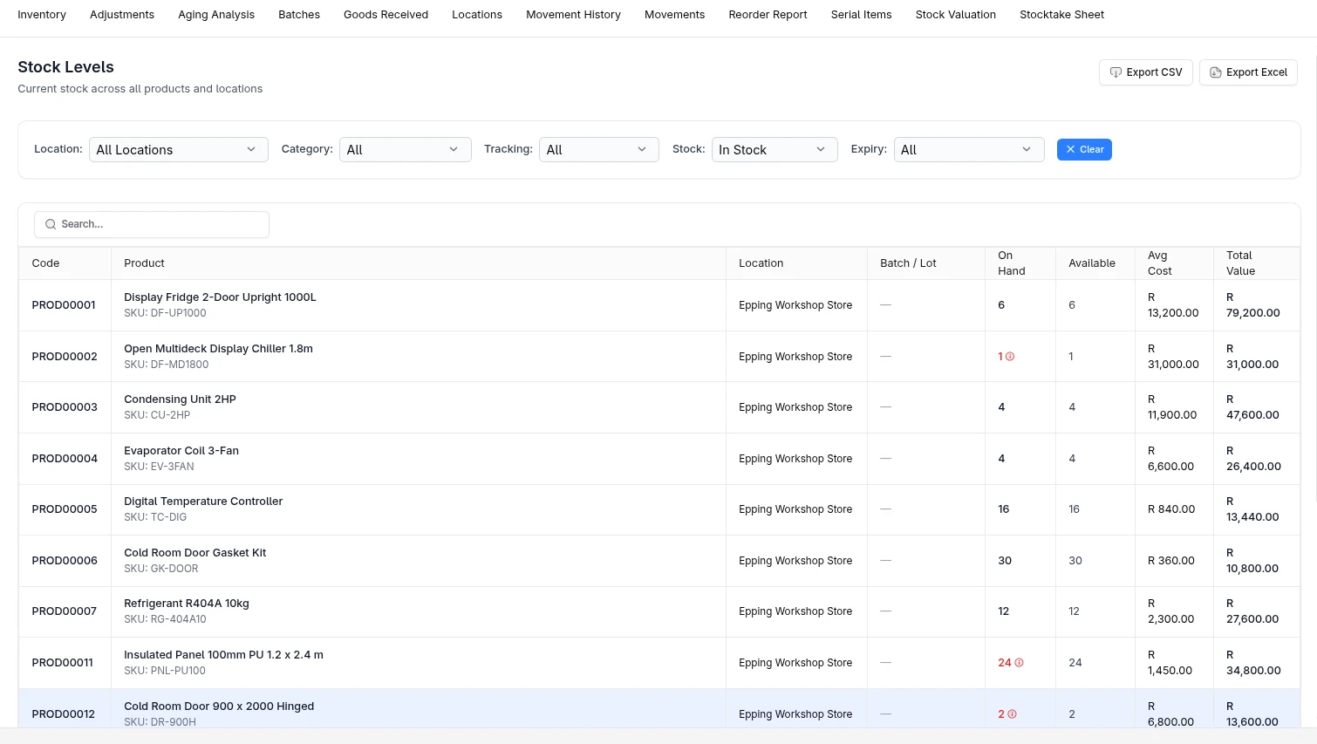Open the Adjustments tab

pos(122,15)
